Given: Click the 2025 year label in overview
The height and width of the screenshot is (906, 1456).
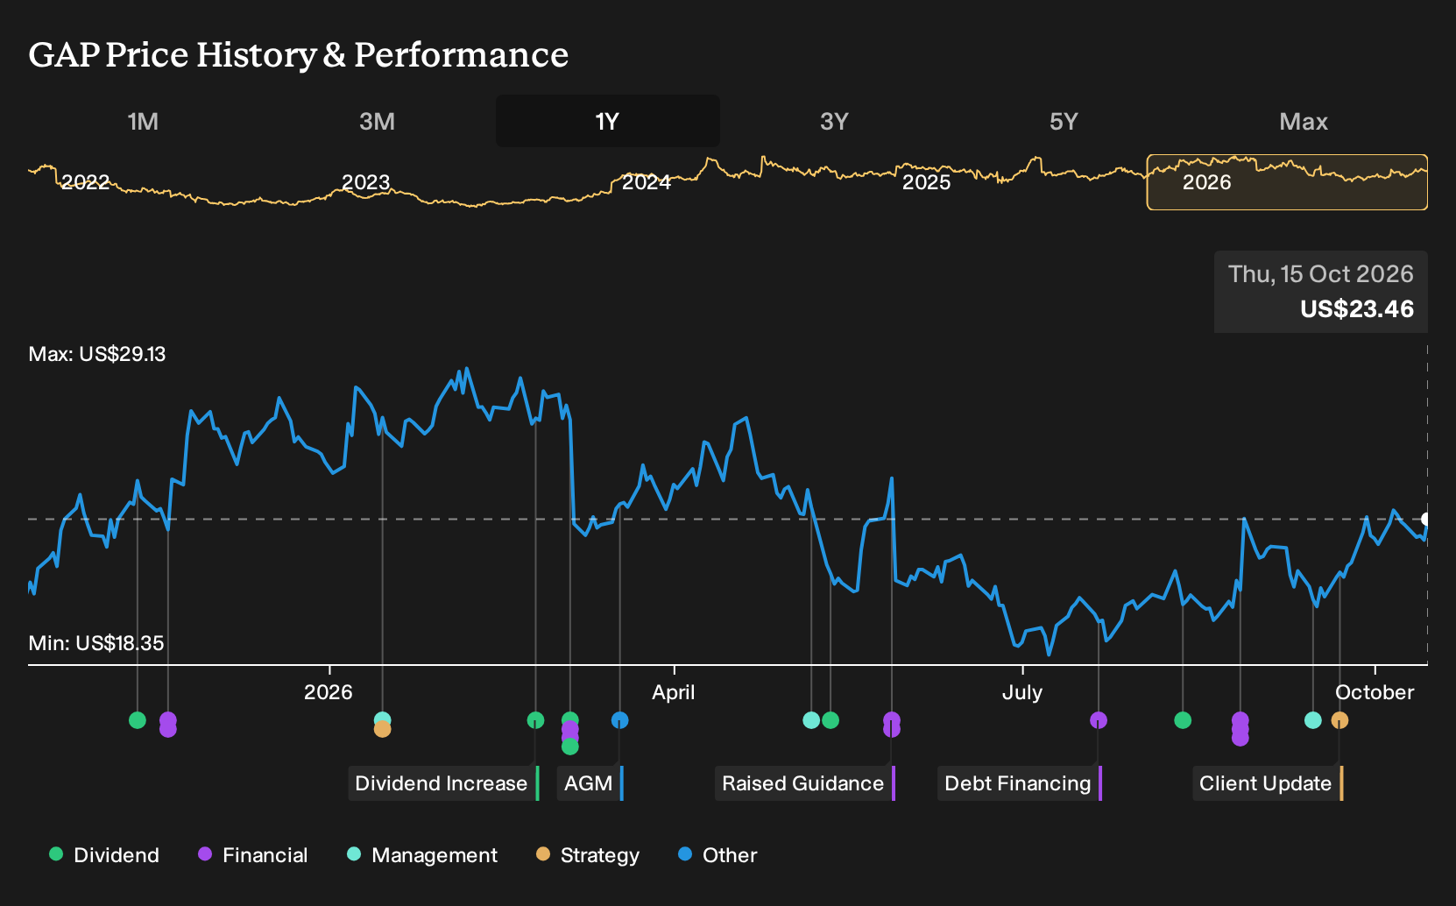Looking at the screenshot, I should pyautogui.click(x=927, y=182).
